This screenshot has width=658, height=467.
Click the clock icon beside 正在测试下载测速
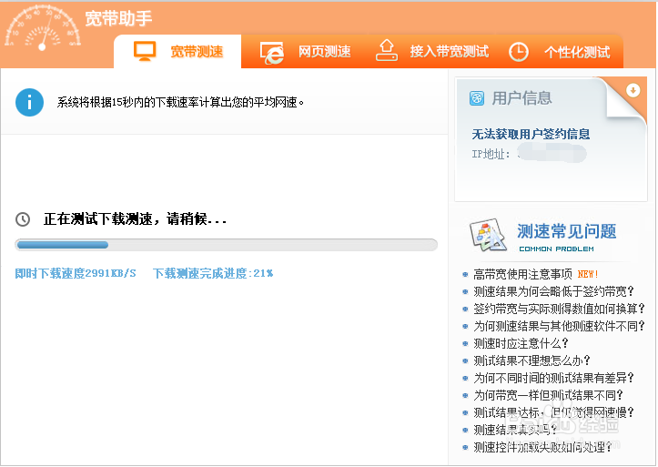[23, 219]
